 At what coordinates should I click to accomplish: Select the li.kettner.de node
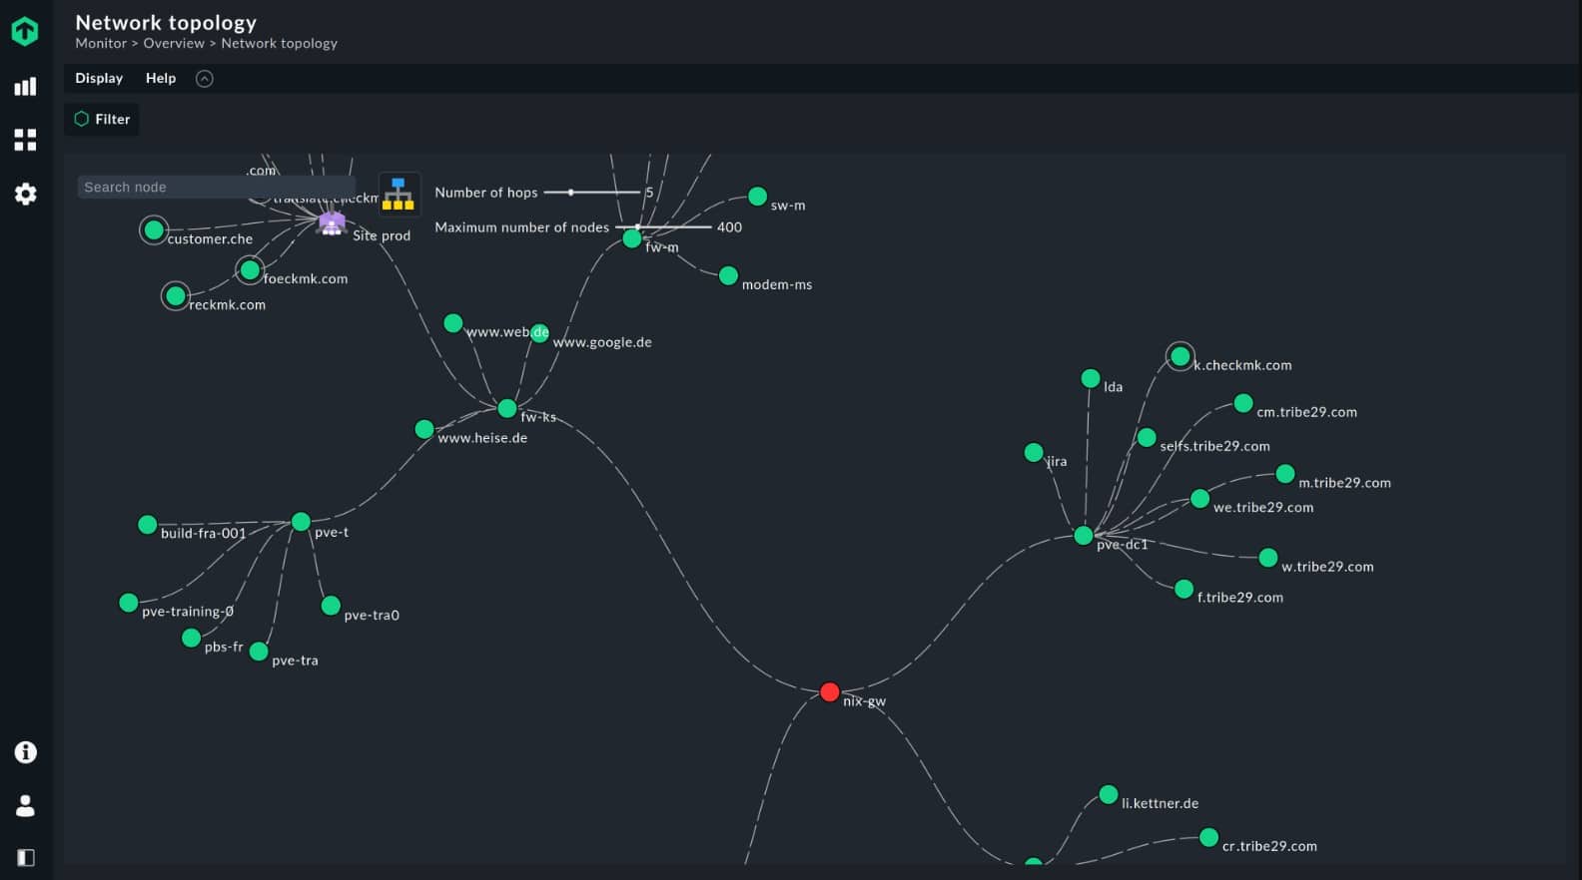click(1109, 794)
